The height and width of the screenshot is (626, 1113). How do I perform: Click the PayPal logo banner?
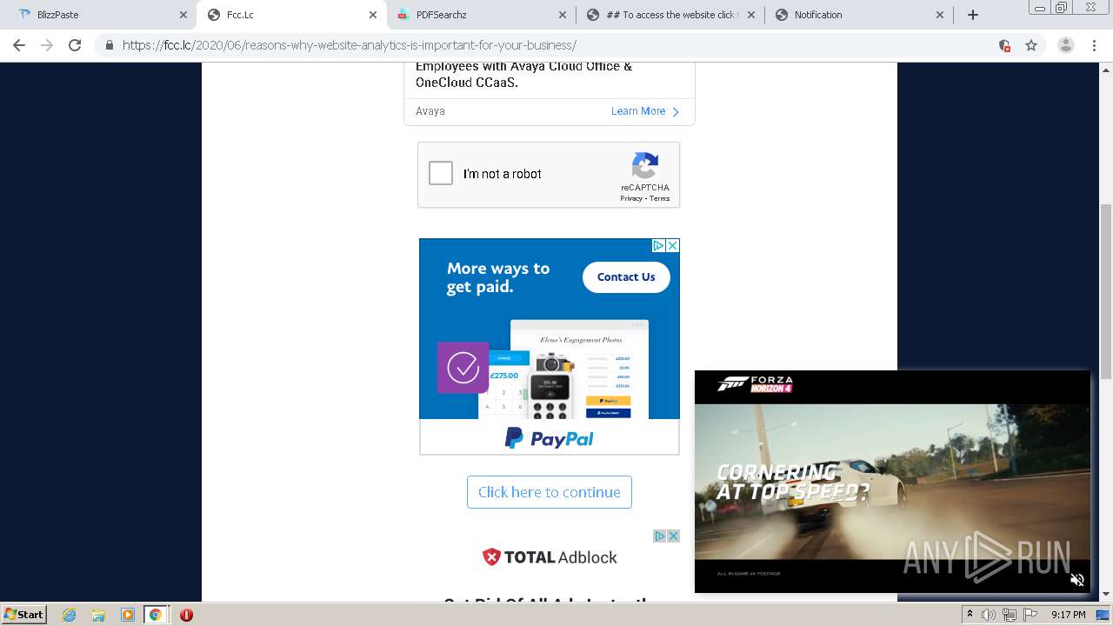550,437
